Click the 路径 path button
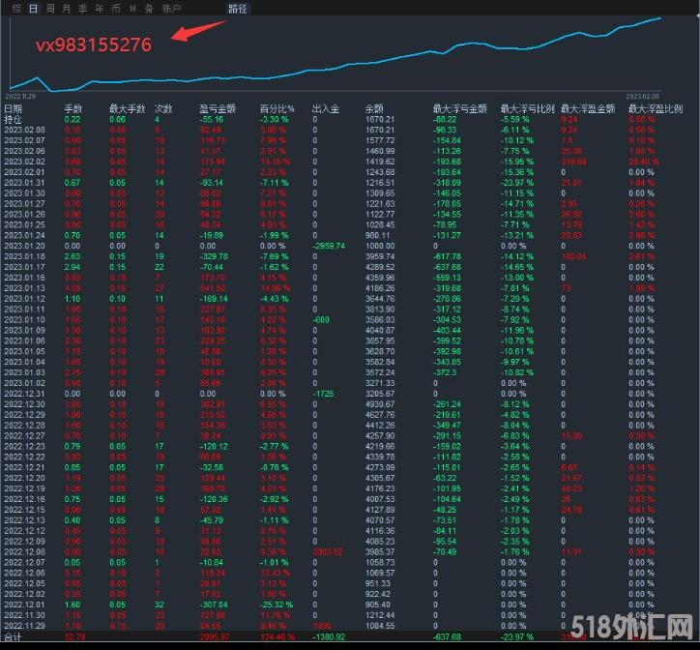The image size is (700, 650). tap(238, 8)
